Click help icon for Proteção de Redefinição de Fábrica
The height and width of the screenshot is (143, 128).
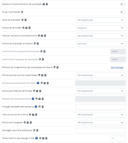tap(36, 107)
